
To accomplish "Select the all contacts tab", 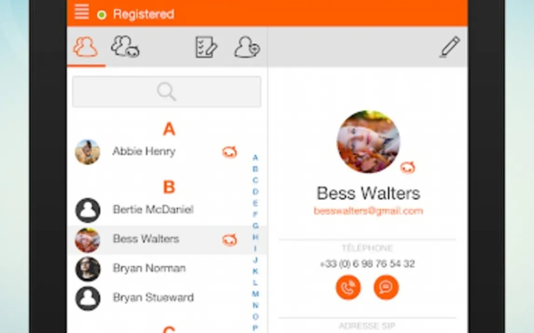I will [86, 47].
